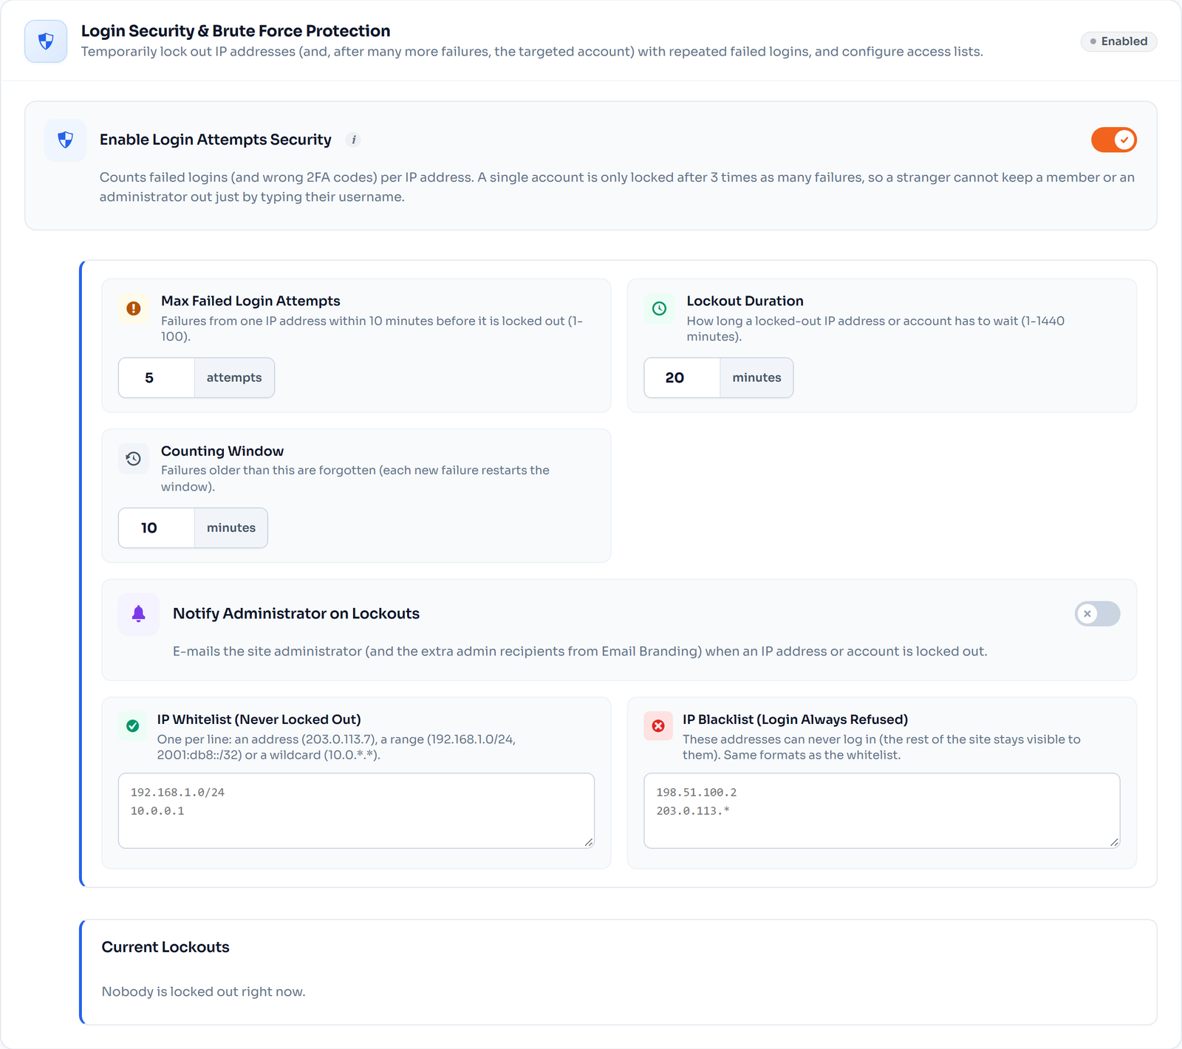This screenshot has height=1049, width=1182.
Task: Click shield icon next to Enable Login Attempts Security
Action: tap(65, 140)
